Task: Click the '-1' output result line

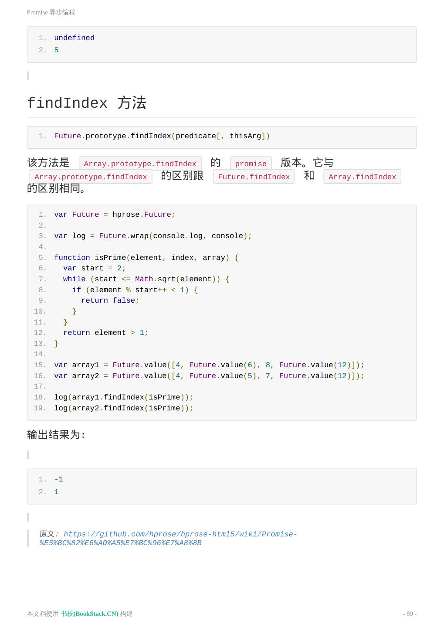Action: coord(59,479)
